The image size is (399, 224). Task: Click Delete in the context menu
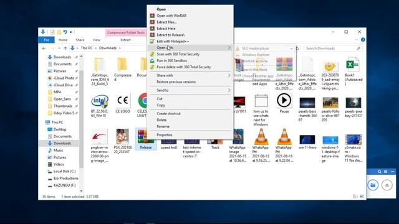(161, 120)
